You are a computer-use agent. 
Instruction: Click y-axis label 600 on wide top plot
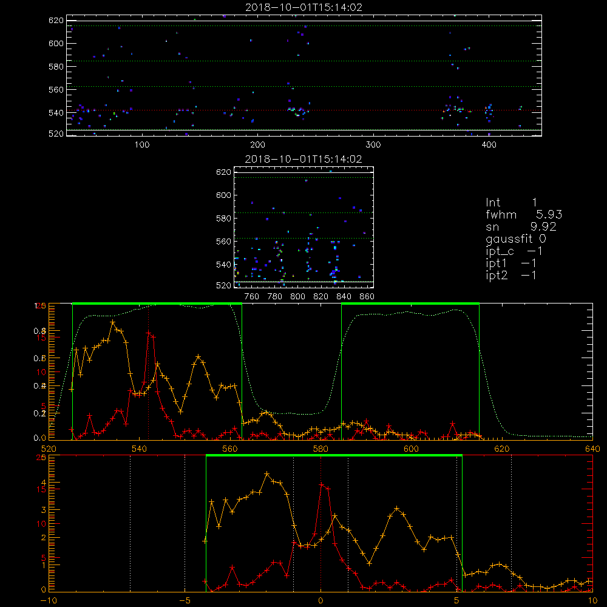tap(56, 43)
